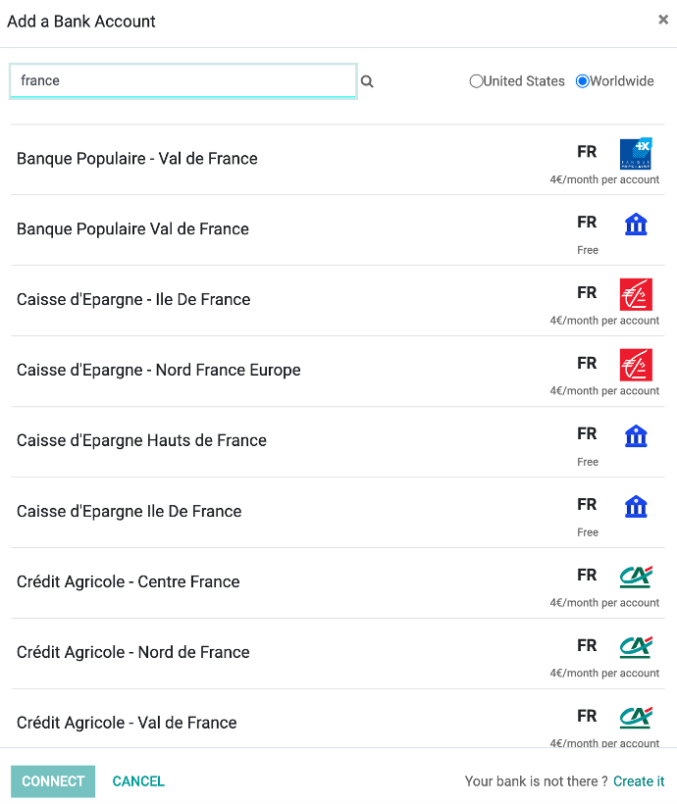Click the Caisse d'Epargne - Nord France Europe logo
This screenshot has width=677, height=804.
pyautogui.click(x=636, y=365)
